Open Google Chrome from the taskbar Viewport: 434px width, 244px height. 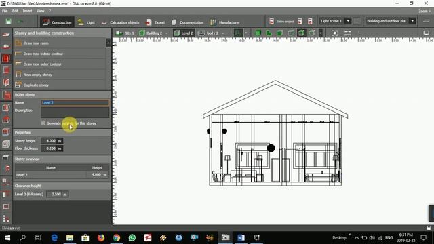(117, 238)
